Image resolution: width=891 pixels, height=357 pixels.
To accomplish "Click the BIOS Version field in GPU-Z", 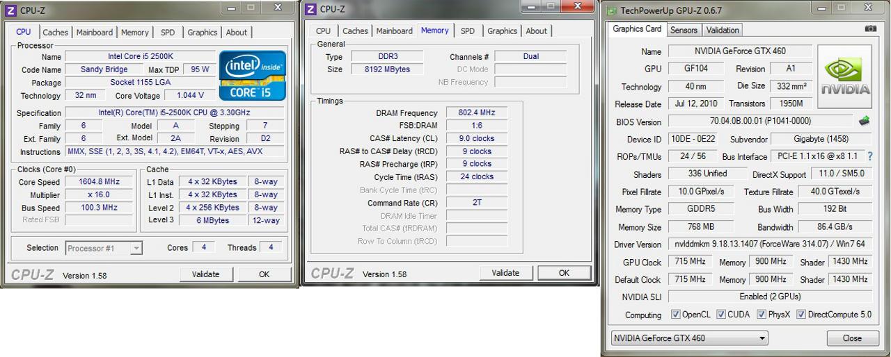I will (x=759, y=121).
